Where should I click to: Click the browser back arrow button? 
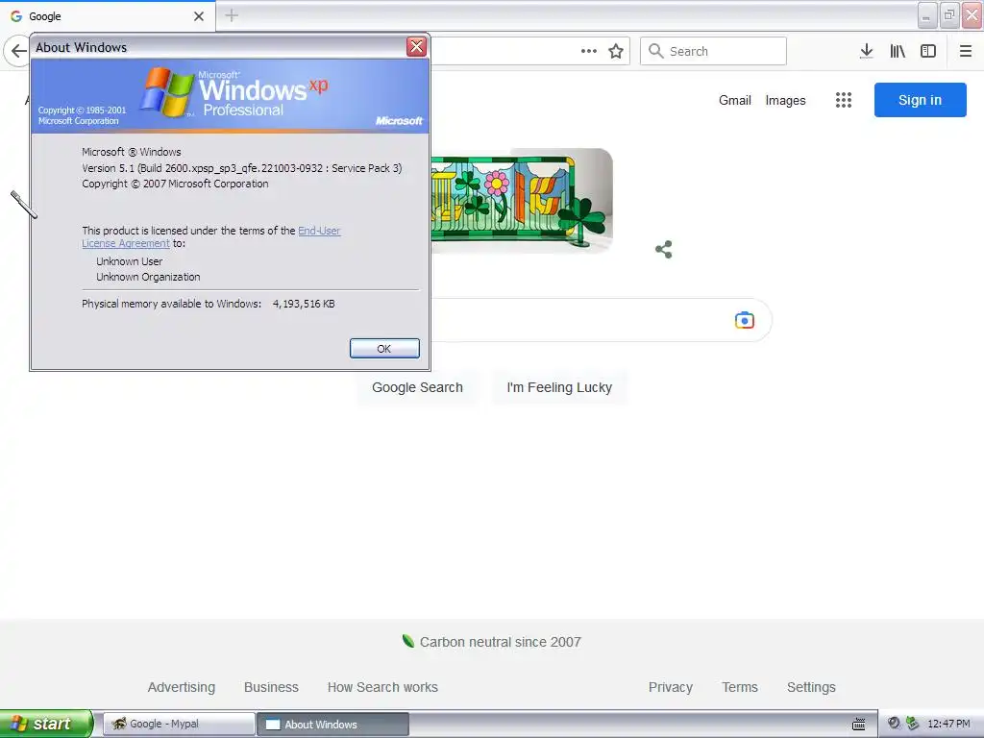pyautogui.click(x=17, y=51)
